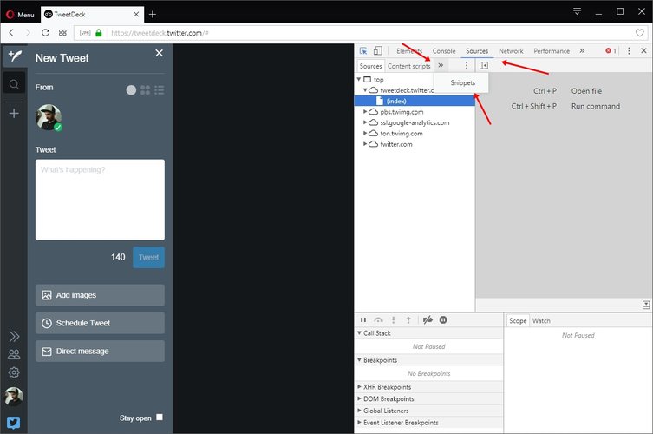Select the From account avatar
The height and width of the screenshot is (434, 653).
click(x=49, y=117)
